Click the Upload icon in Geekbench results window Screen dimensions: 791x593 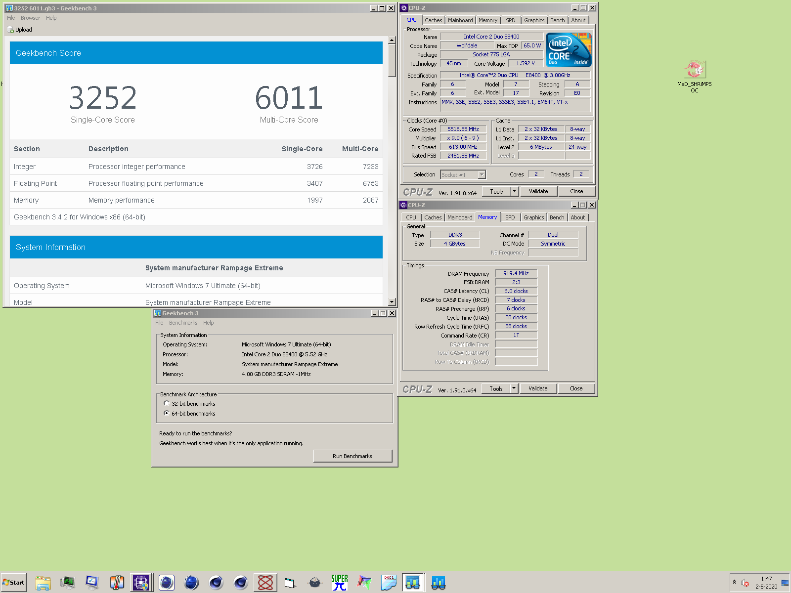[10, 30]
